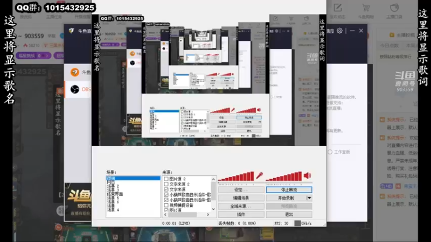Click the 丢失帧数 dropped frames status
This screenshot has width=431, height=242.
pyautogui.click(x=237, y=223)
